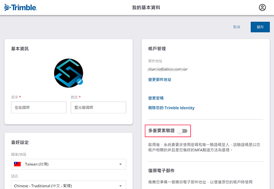The width and height of the screenshot is (274, 189).
Task: Click the arrow on the country dropdown
Action: pos(120,164)
